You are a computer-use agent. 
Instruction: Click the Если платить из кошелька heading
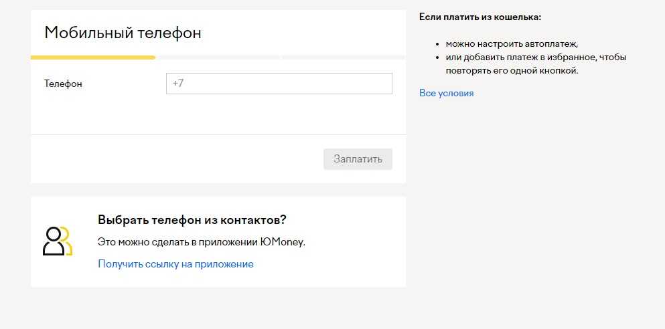(x=479, y=17)
